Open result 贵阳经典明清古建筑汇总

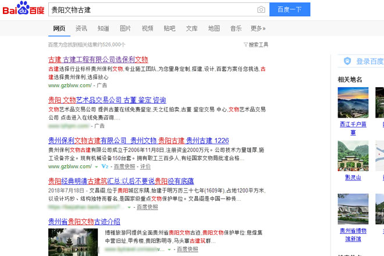point(121,181)
